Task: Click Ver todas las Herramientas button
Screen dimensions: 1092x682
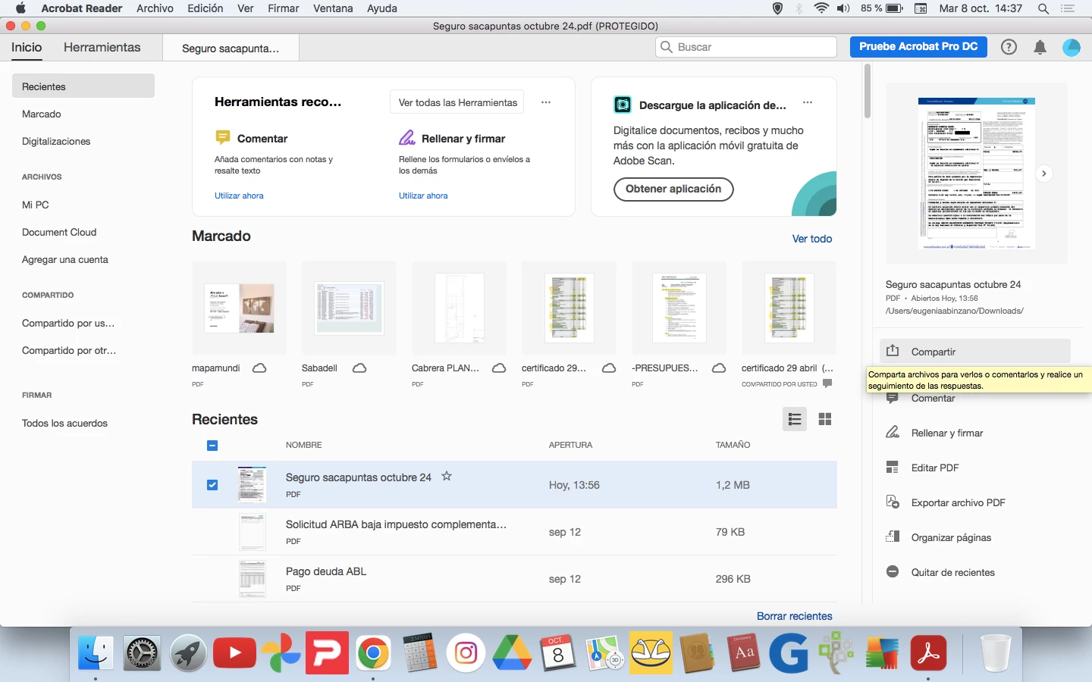Action: click(457, 102)
